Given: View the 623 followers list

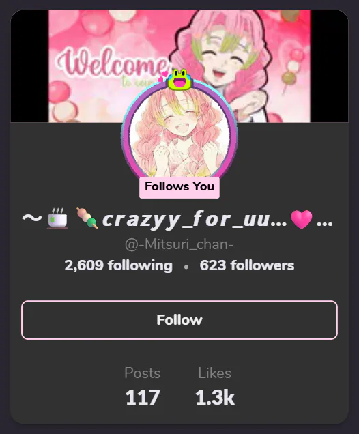Looking at the screenshot, I should click(246, 265).
